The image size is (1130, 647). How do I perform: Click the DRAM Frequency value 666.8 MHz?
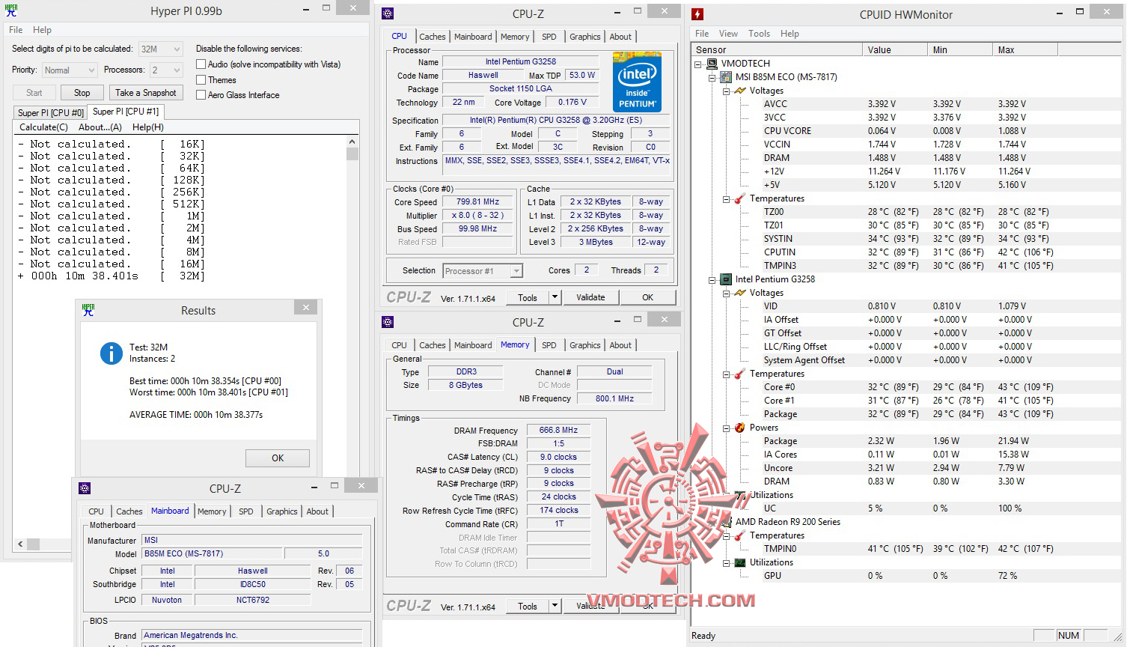559,431
